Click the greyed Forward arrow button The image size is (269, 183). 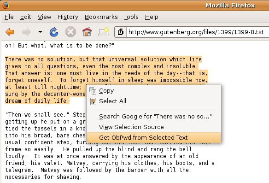(26, 32)
